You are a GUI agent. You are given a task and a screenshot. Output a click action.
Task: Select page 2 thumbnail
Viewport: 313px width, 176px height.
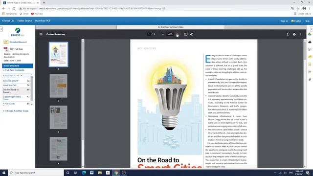[58, 86]
